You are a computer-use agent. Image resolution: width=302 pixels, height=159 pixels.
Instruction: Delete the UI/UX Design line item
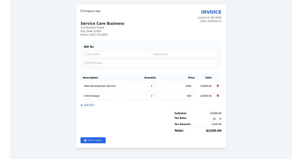(x=217, y=96)
